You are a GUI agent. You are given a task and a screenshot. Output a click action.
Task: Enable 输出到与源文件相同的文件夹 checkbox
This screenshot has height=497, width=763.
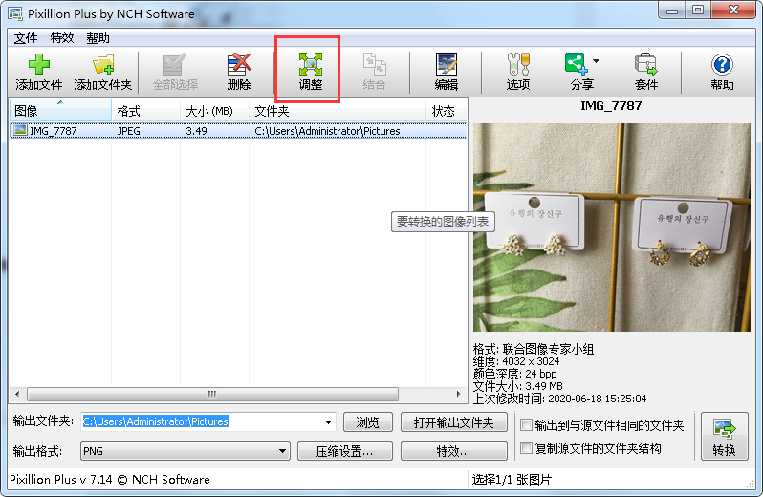[x=527, y=425]
